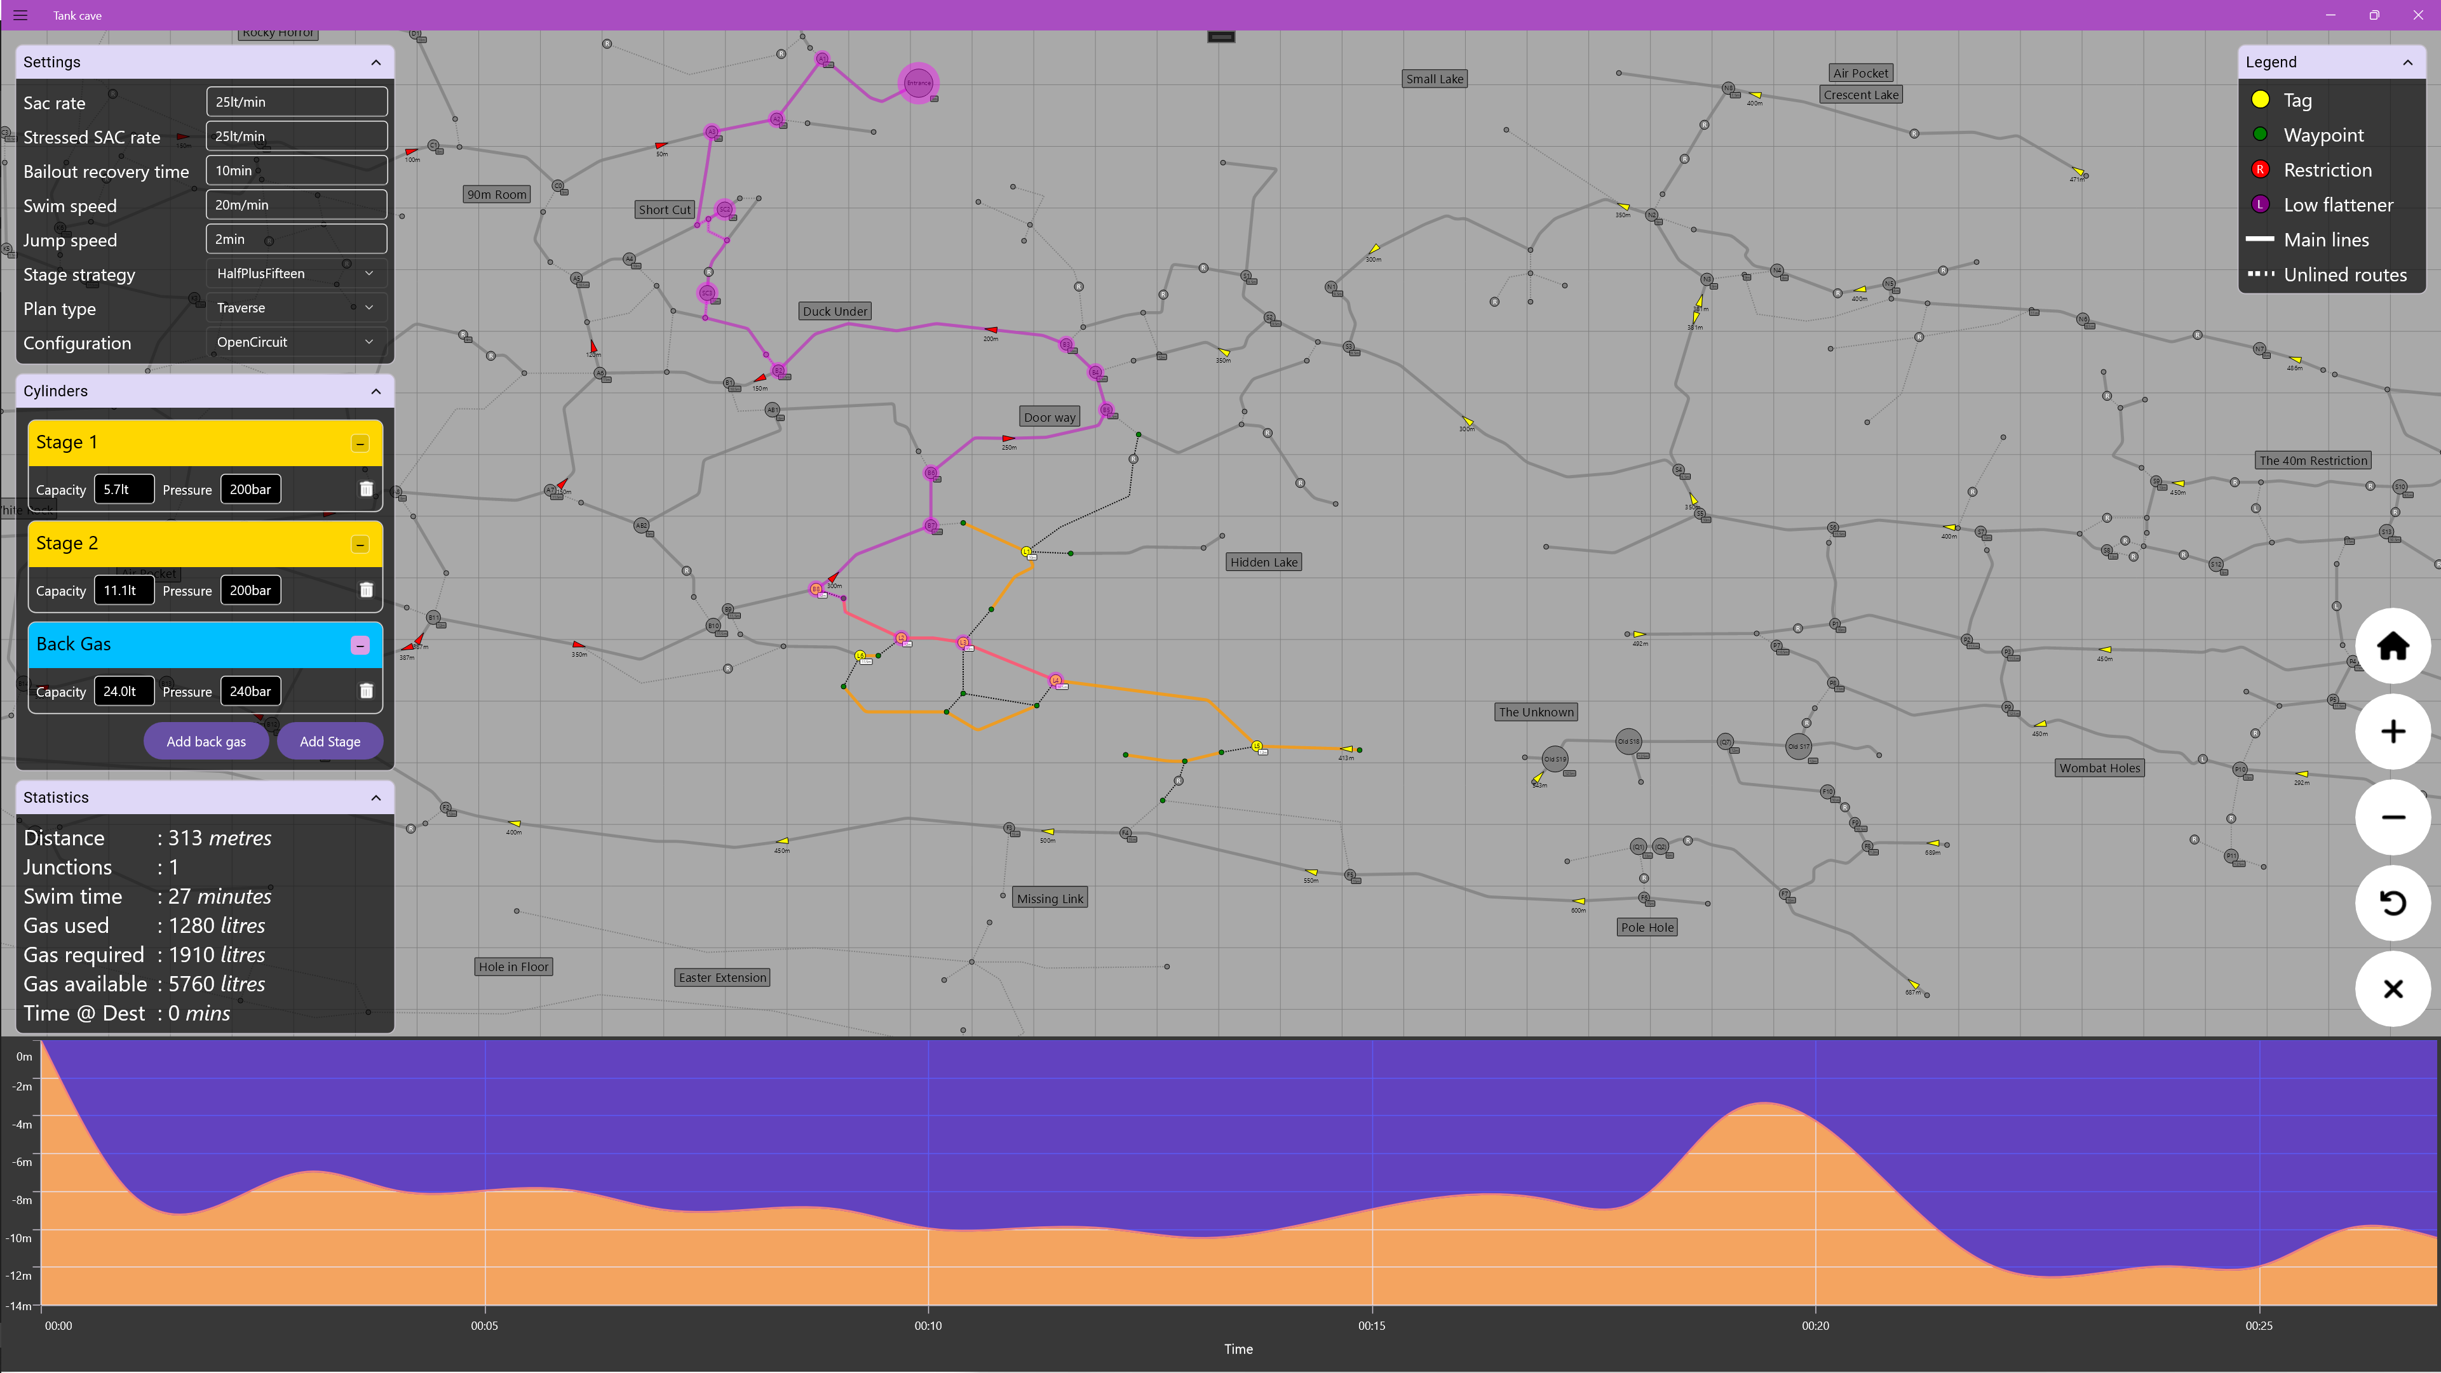Open the Stage strategy dropdown
This screenshot has width=2441, height=1373.
point(295,274)
